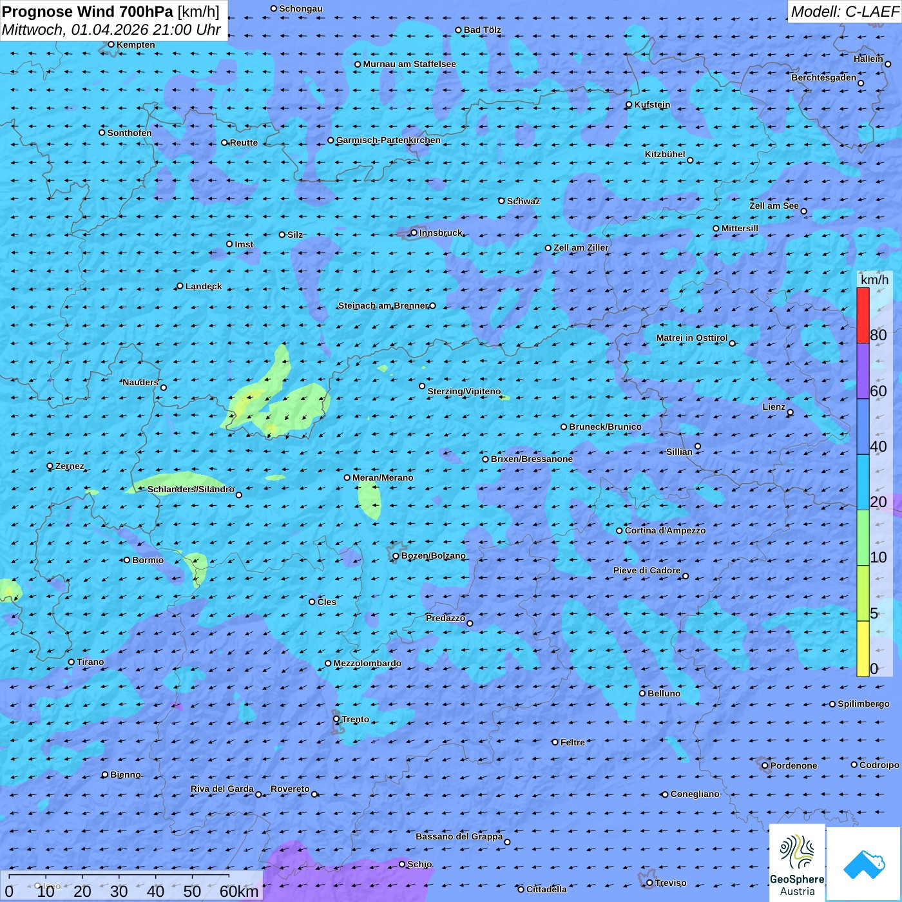This screenshot has width=902, height=902.
Task: Click the 'Zernez' label
Action: coord(70,466)
